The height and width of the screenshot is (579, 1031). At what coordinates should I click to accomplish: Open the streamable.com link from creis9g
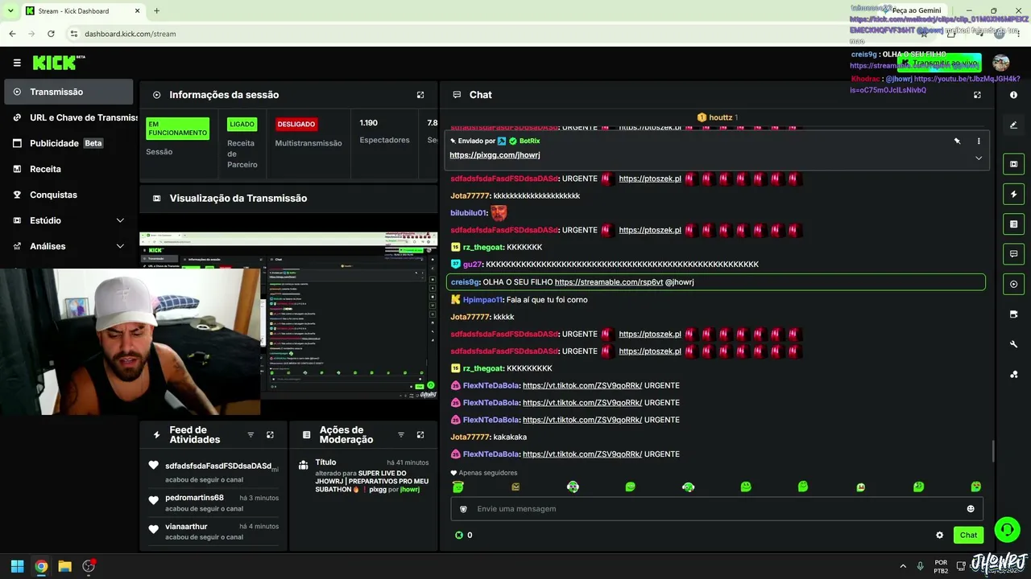[609, 282]
